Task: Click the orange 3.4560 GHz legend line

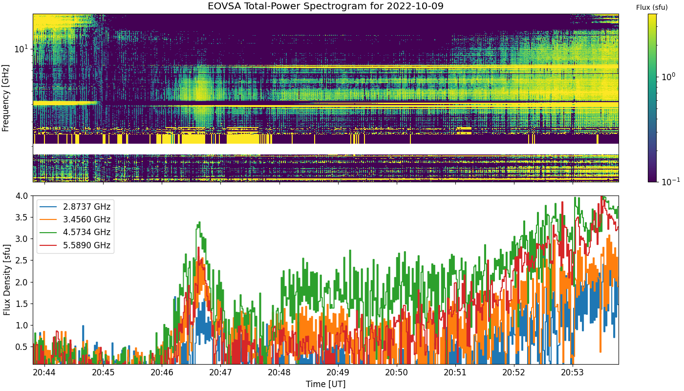Action: pos(50,219)
